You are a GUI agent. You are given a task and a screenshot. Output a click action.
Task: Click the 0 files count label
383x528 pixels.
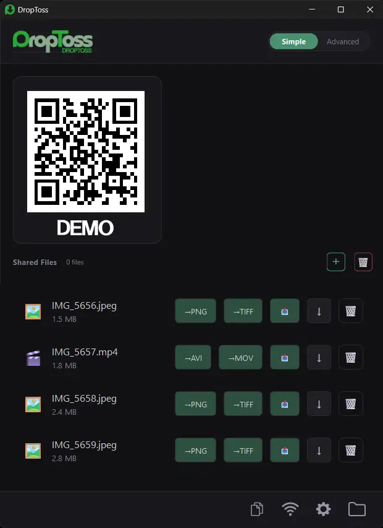pyautogui.click(x=75, y=262)
